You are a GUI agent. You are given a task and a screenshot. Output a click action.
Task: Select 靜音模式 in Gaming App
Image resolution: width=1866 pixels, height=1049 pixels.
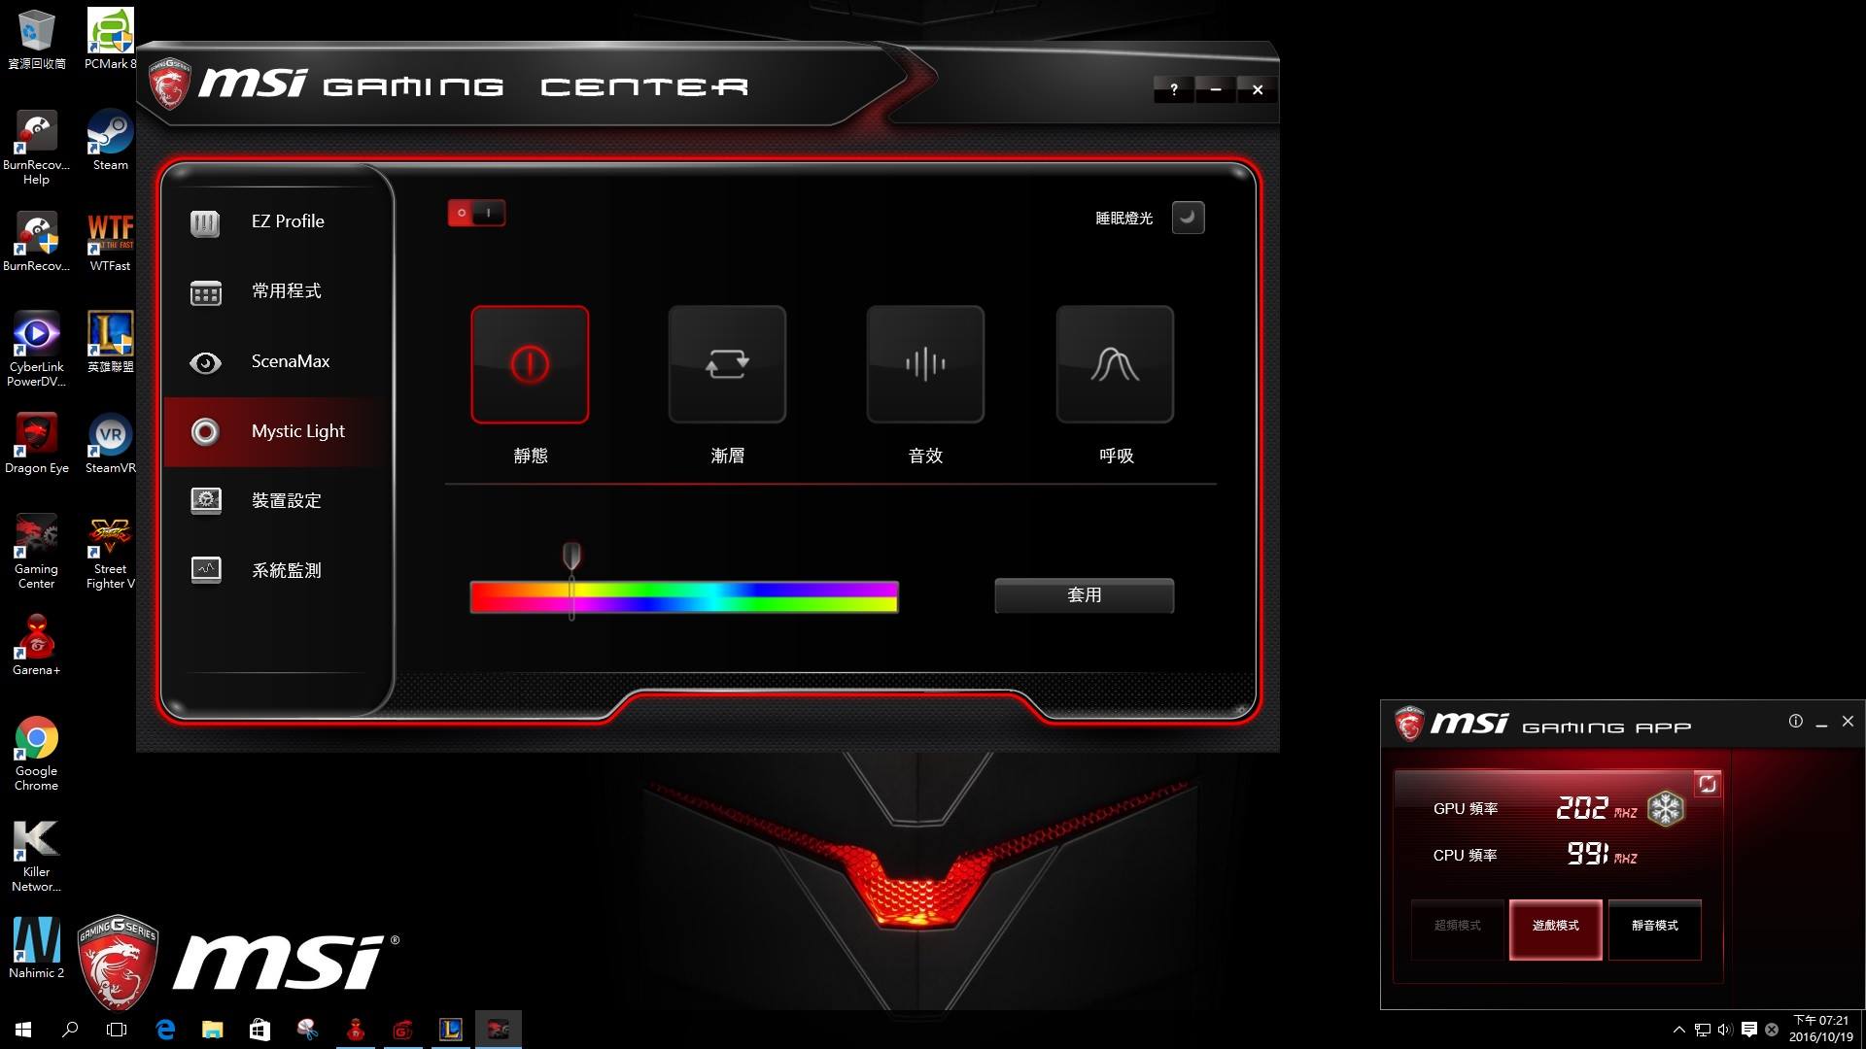click(x=1655, y=930)
